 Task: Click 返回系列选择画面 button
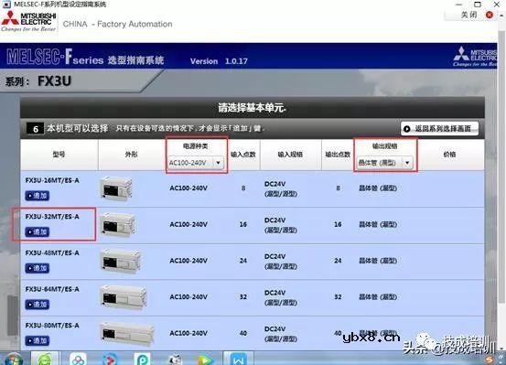439,129
